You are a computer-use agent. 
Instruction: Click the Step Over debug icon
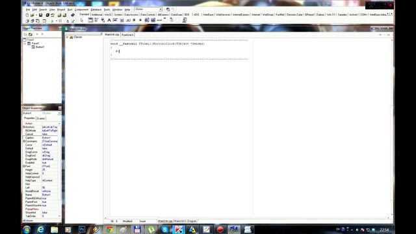click(73, 21)
